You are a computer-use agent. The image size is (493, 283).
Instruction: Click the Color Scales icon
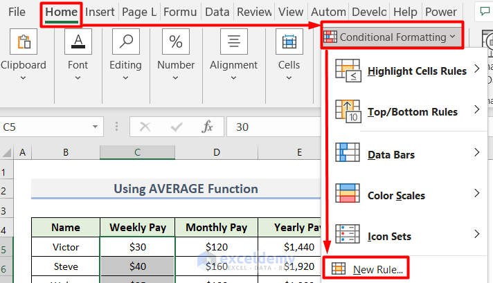tap(347, 193)
